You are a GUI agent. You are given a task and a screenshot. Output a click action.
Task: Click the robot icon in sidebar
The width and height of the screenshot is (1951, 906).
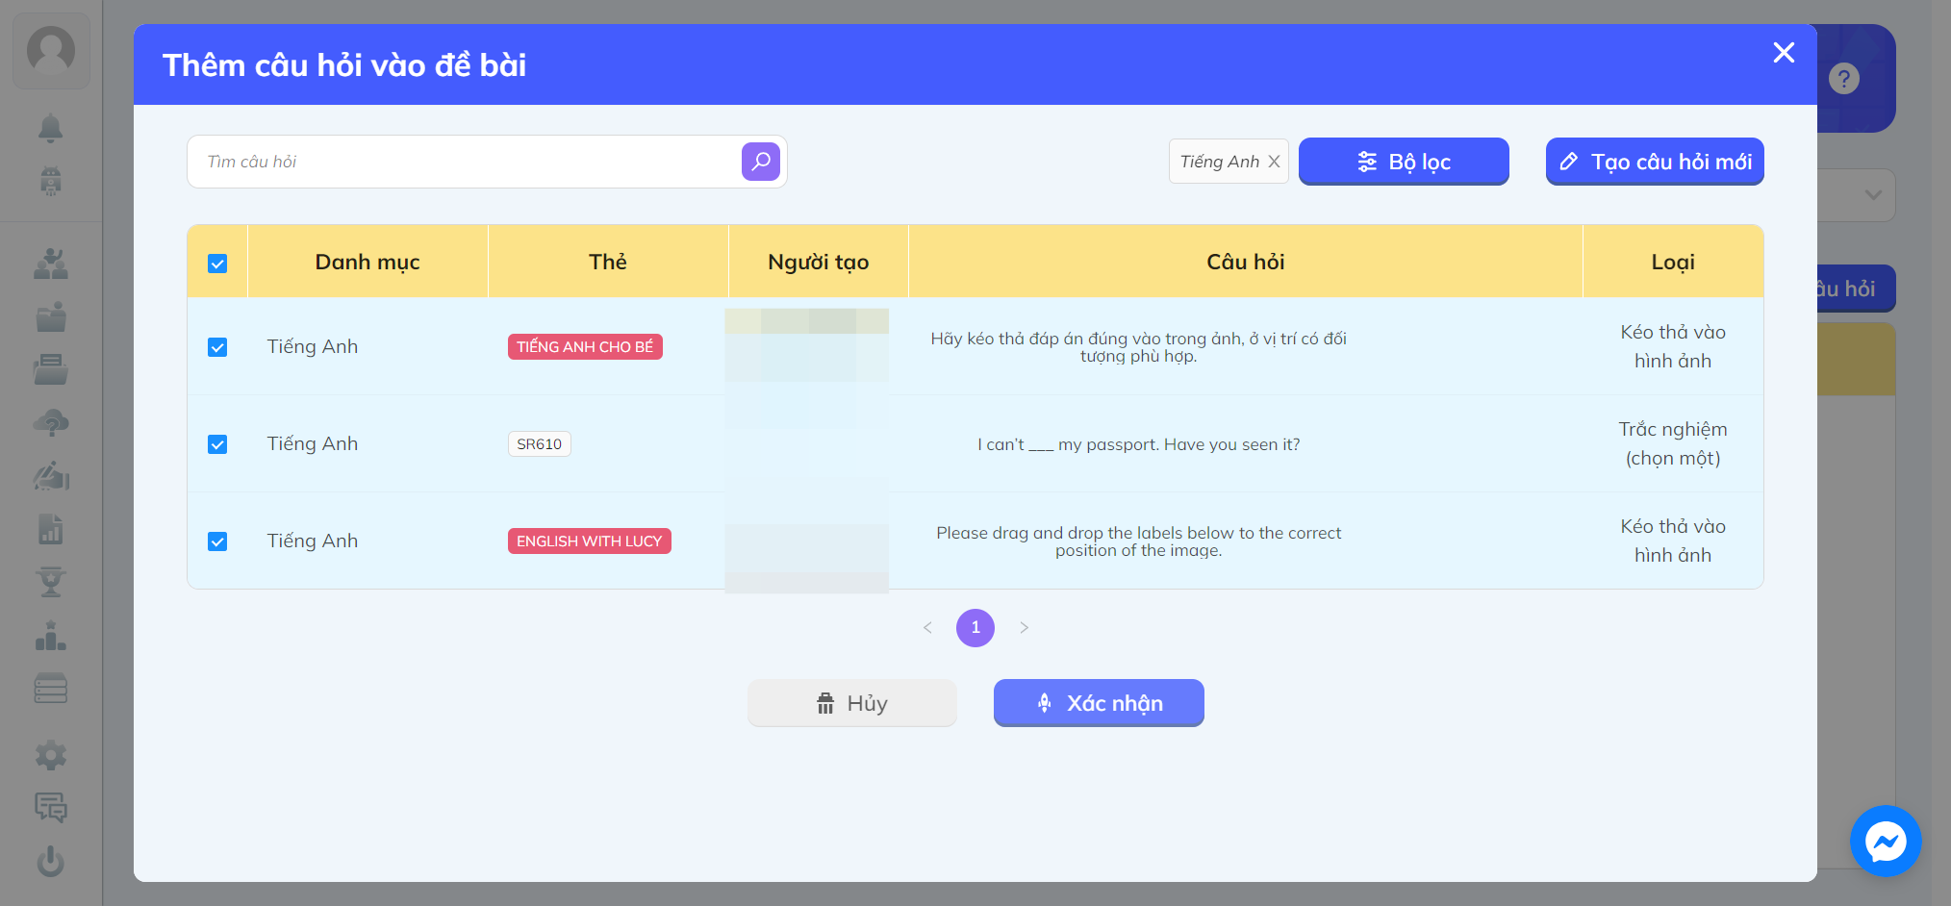[51, 181]
